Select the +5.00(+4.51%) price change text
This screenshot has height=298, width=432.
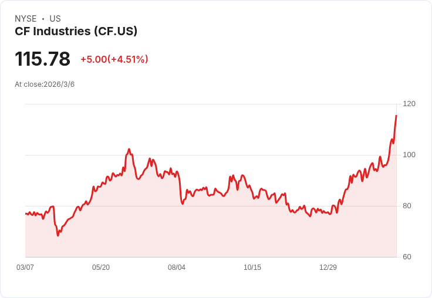point(114,59)
